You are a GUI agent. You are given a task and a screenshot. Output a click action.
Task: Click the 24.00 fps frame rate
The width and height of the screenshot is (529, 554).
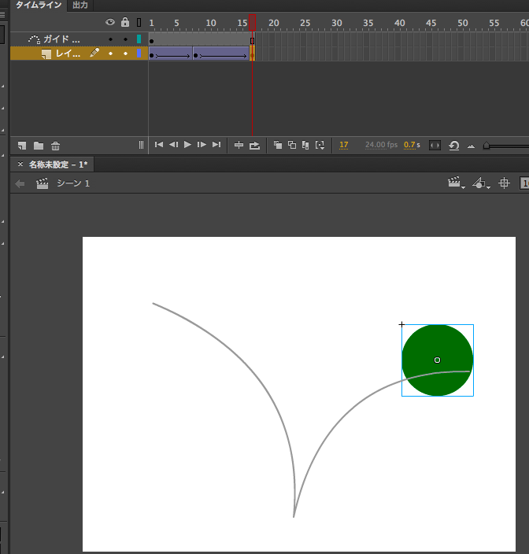(x=381, y=145)
